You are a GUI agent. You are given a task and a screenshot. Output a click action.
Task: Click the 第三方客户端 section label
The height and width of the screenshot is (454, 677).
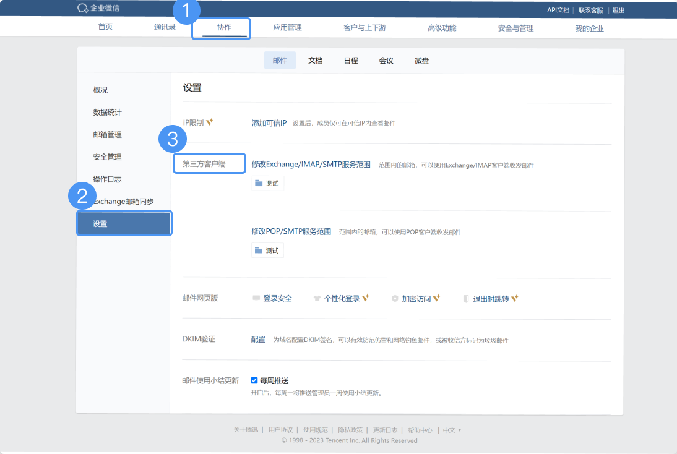click(x=204, y=163)
